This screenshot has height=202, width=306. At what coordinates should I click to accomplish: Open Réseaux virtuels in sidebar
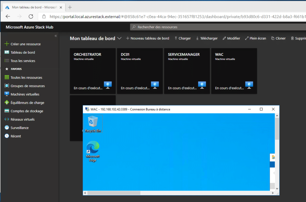tap(22, 119)
